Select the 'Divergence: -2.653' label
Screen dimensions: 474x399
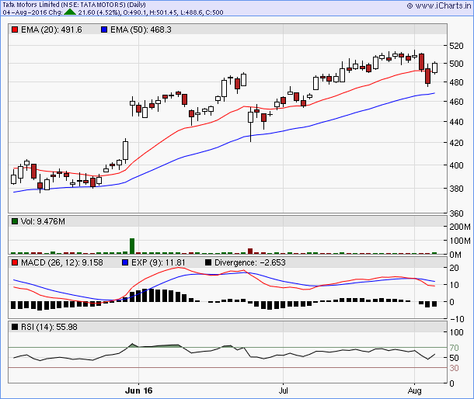(250, 262)
